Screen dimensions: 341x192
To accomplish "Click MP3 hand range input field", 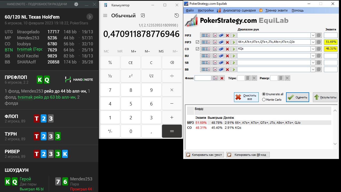I will (274, 42).
